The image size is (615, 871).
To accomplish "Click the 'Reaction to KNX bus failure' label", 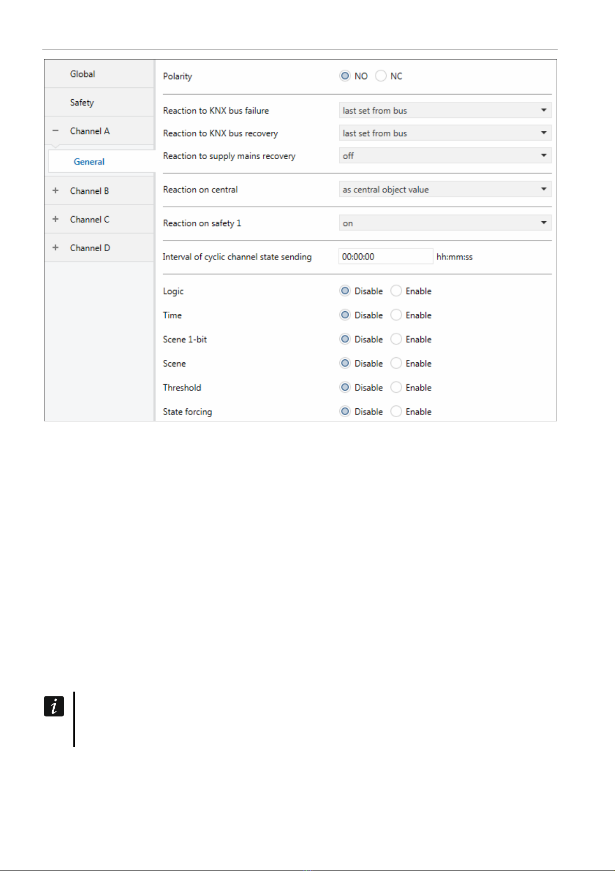I will tap(216, 111).
